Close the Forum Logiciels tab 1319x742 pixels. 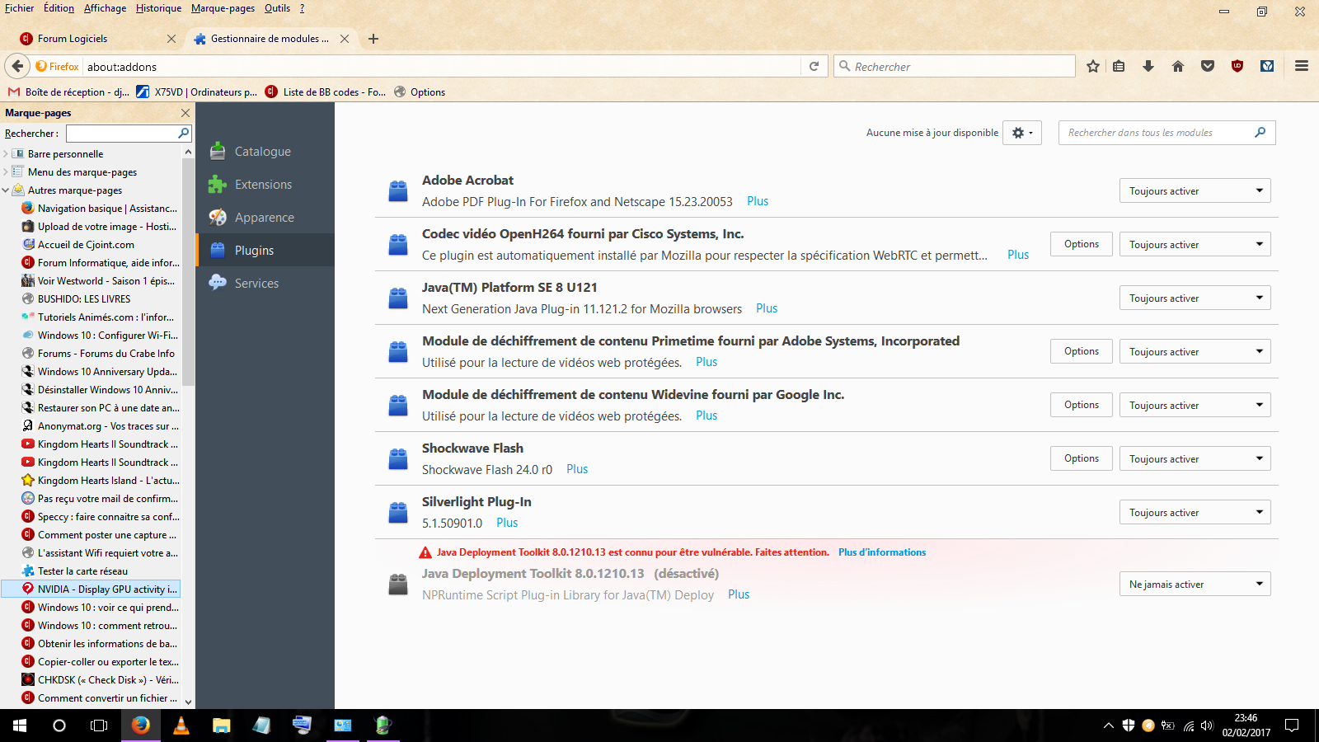coord(171,39)
